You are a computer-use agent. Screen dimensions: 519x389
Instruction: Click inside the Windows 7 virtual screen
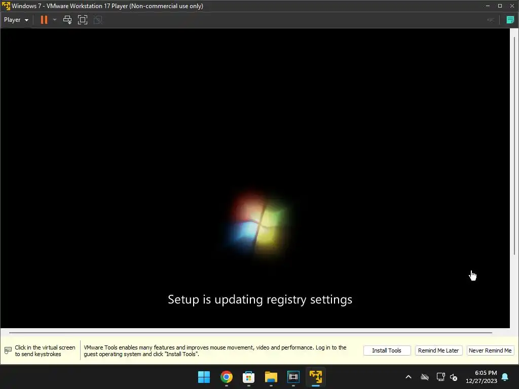click(x=255, y=178)
